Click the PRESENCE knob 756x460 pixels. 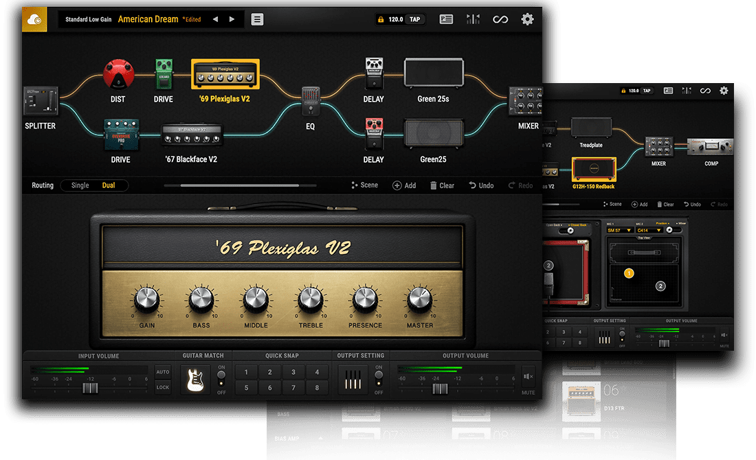tap(365, 299)
